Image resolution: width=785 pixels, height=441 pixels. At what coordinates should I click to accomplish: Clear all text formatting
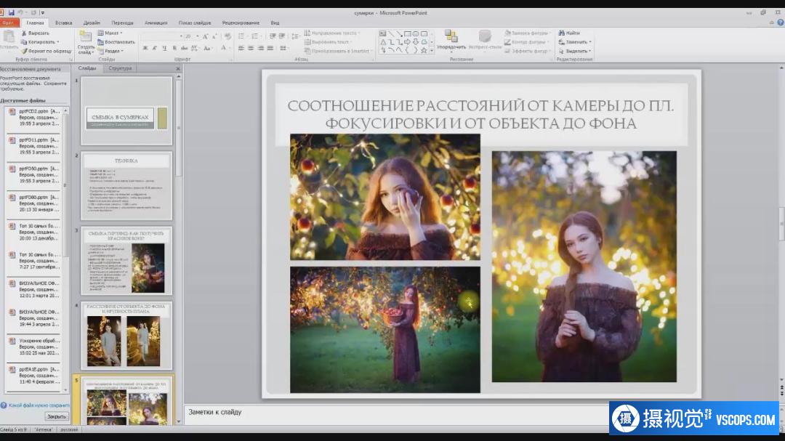(228, 36)
